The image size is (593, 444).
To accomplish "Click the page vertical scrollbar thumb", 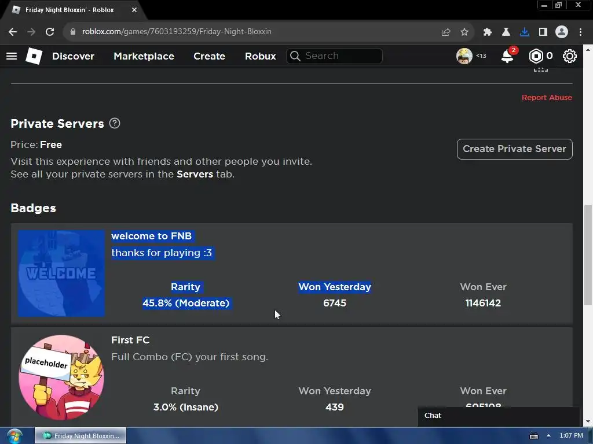I will coord(588,255).
